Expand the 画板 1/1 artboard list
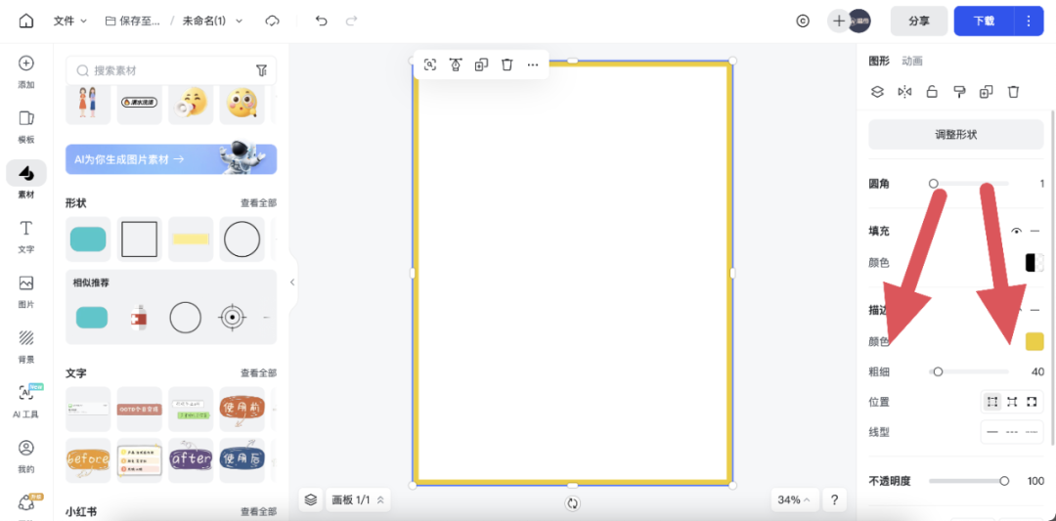The height and width of the screenshot is (521, 1056). [x=356, y=499]
